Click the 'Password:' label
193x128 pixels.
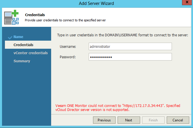(x=68, y=57)
